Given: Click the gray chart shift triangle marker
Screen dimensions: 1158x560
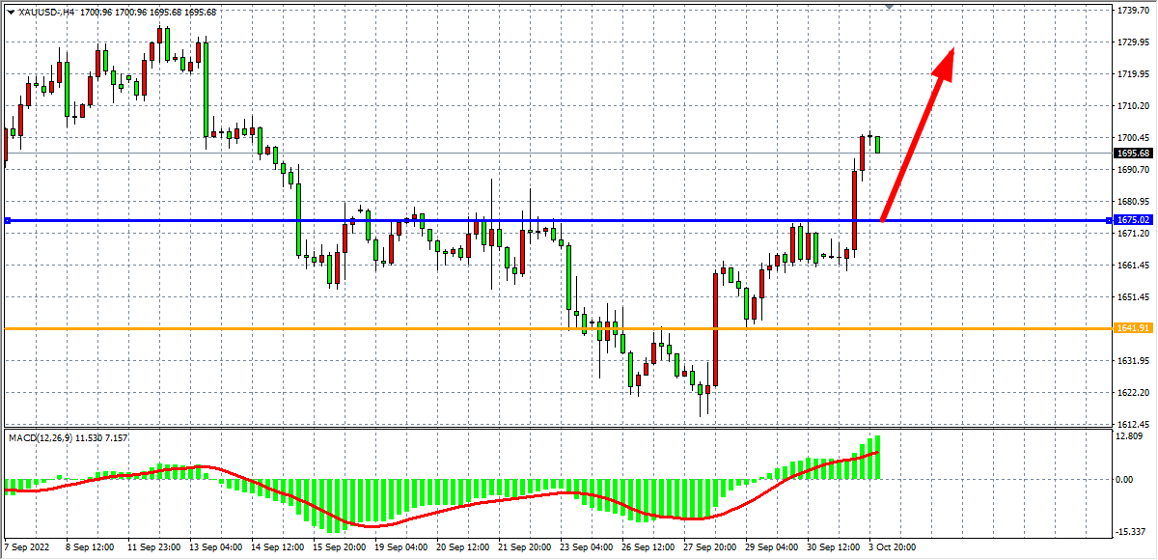Looking at the screenshot, I should (x=889, y=7).
